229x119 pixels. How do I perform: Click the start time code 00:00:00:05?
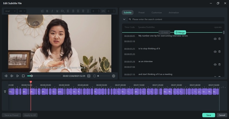[130, 36]
